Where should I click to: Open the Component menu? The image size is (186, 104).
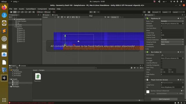42,9
